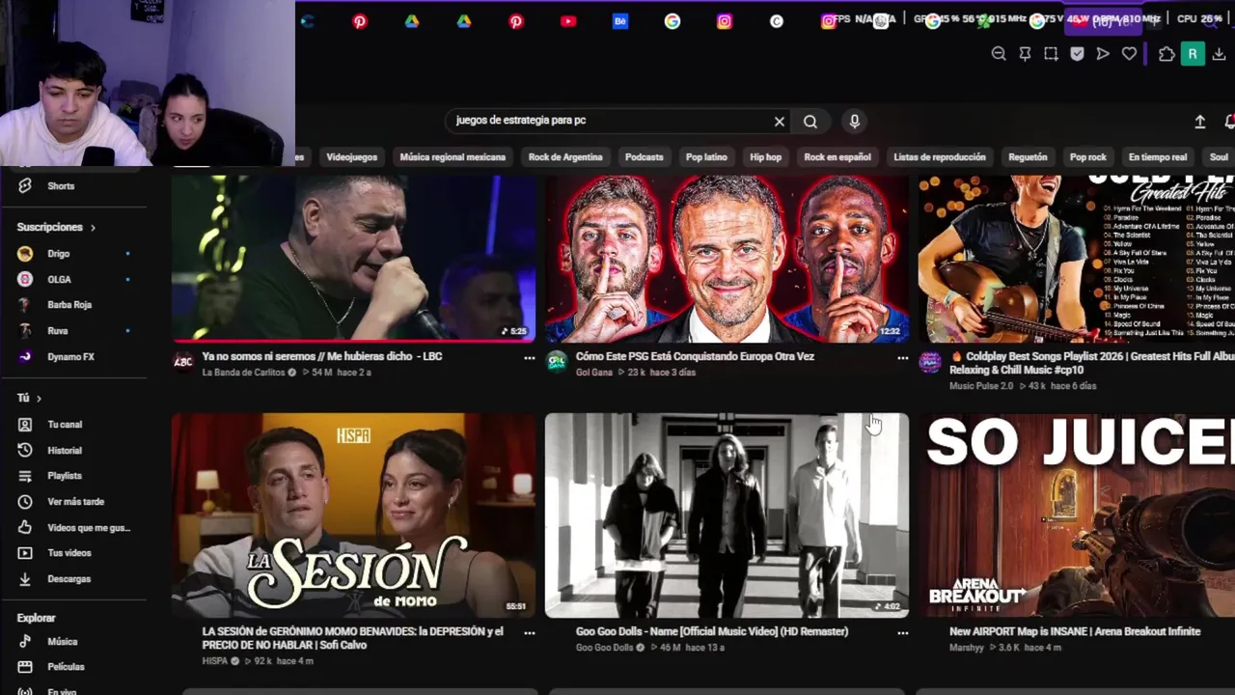Select the Rock en español chip
This screenshot has height=695, width=1235.
[x=837, y=157]
